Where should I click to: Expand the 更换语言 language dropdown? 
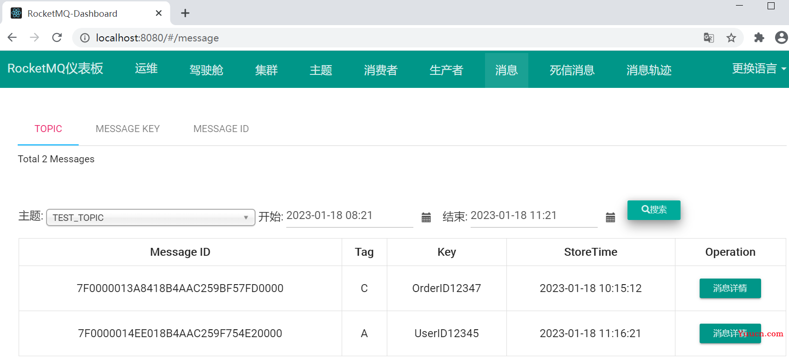click(759, 69)
